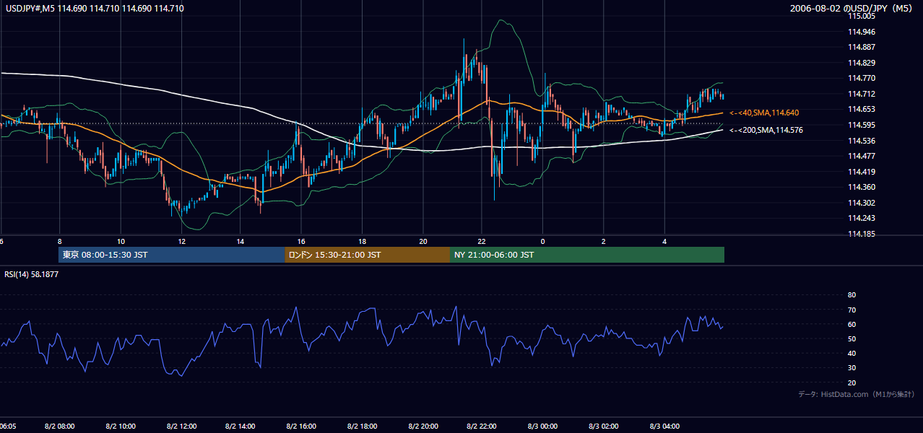
Task: Click RSI scale value 60
Action: coord(851,324)
